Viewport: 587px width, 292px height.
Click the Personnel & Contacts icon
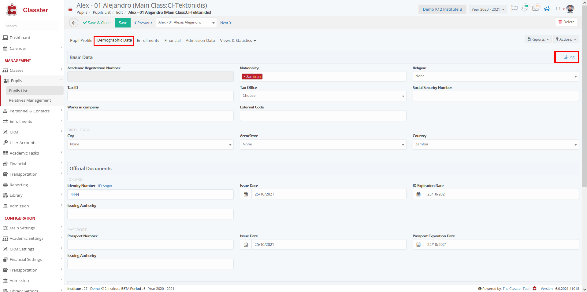(x=5, y=111)
